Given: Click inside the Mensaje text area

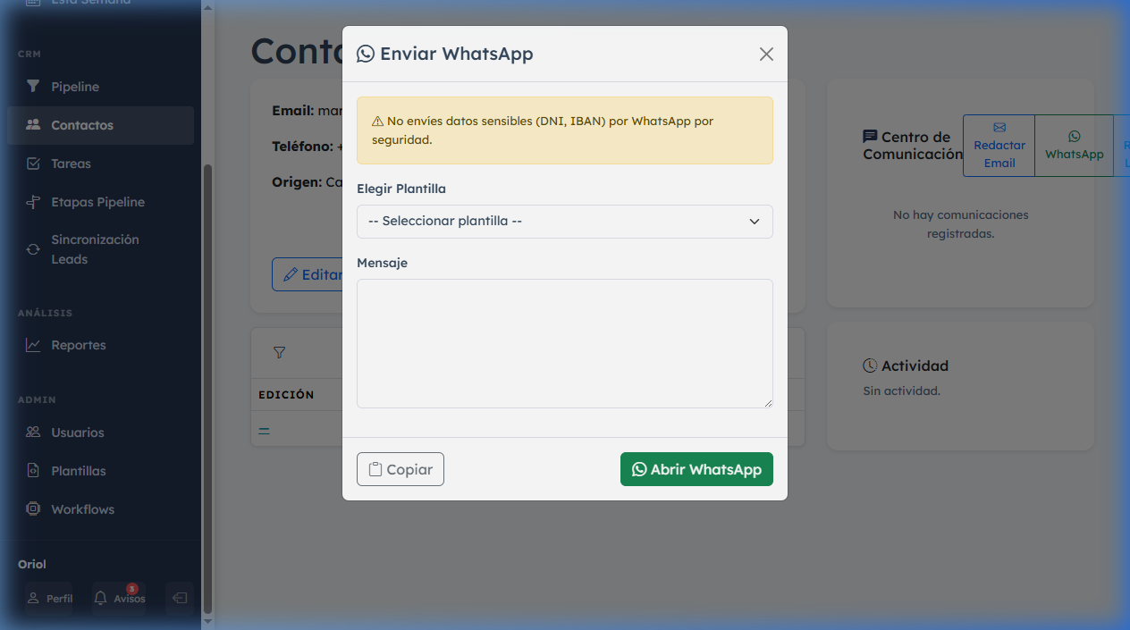Looking at the screenshot, I should [x=565, y=343].
